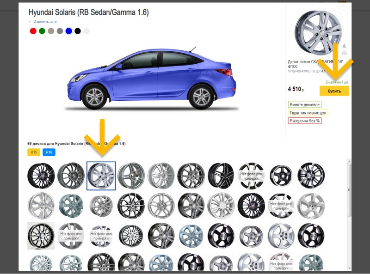Click the 'Изменить авто' link
Image resolution: width=370 pixels, height=274 pixels.
coord(43,22)
